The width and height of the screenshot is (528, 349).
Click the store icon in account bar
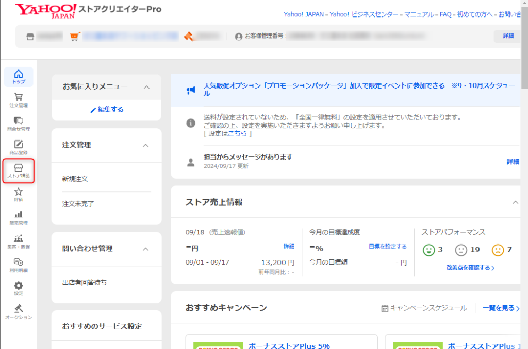click(30, 37)
